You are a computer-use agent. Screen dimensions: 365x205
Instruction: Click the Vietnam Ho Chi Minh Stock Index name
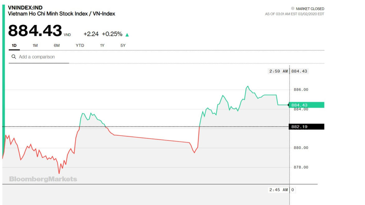(61, 14)
